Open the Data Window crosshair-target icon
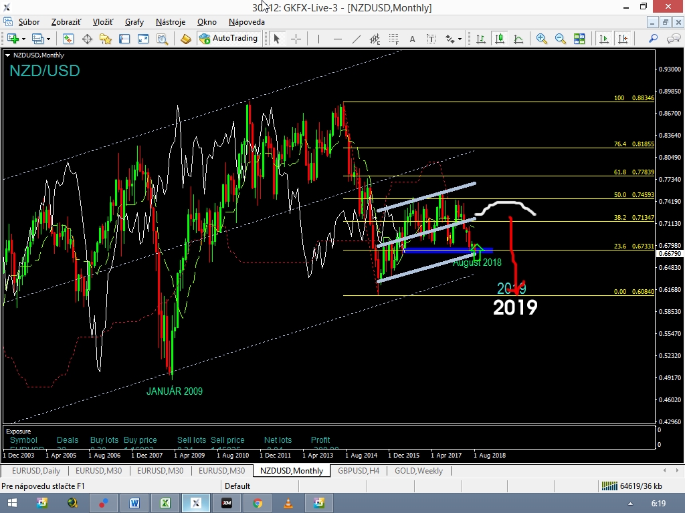The width and height of the screenshot is (685, 513). pyautogui.click(x=87, y=39)
